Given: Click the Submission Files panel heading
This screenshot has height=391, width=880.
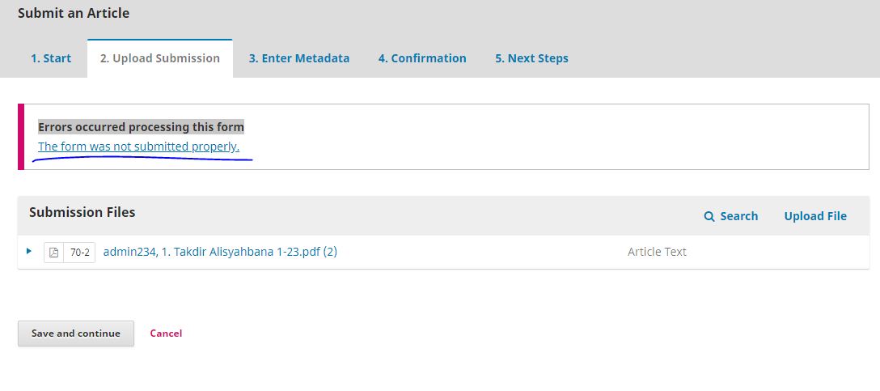Looking at the screenshot, I should pyautogui.click(x=82, y=212).
